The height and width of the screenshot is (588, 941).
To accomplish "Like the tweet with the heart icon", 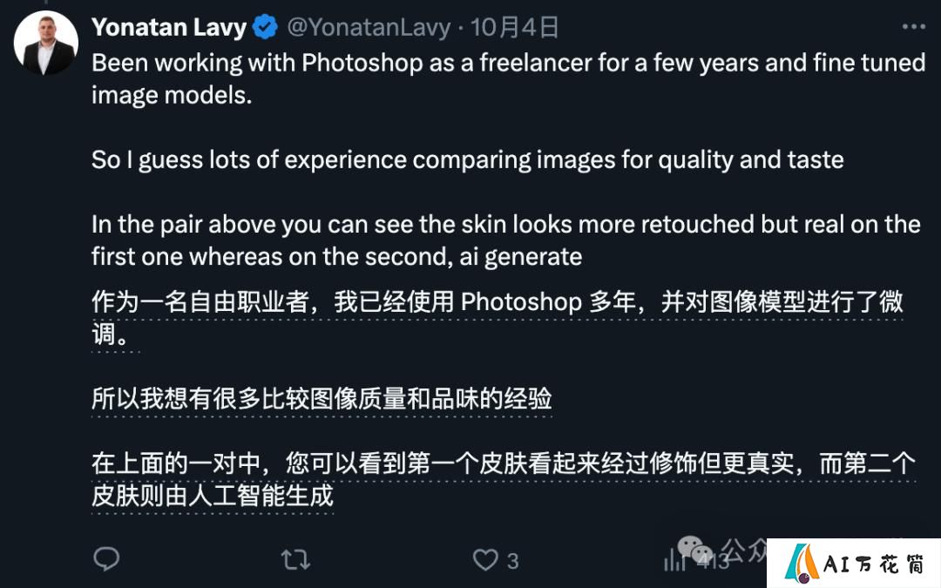I will point(485,560).
